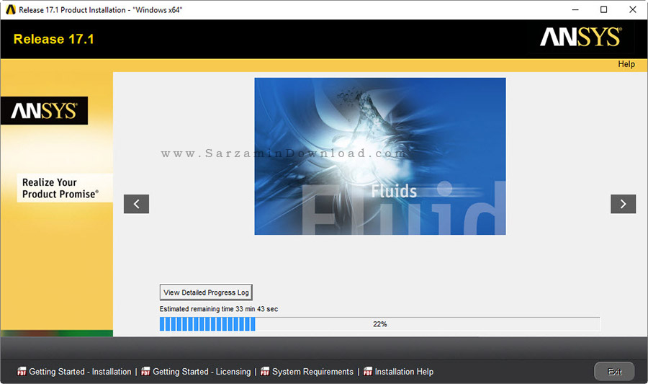Open Getting Started - Installation link
Viewport: 648px width, 384px height.
click(x=80, y=372)
